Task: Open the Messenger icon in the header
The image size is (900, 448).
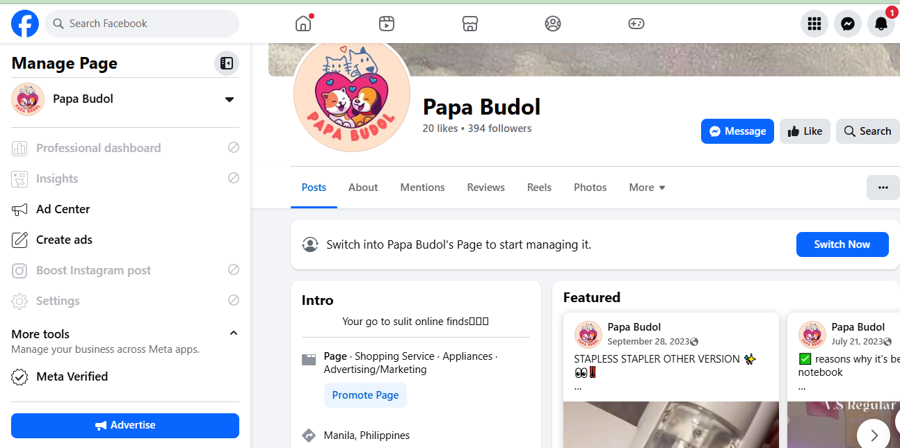Action: pos(848,24)
